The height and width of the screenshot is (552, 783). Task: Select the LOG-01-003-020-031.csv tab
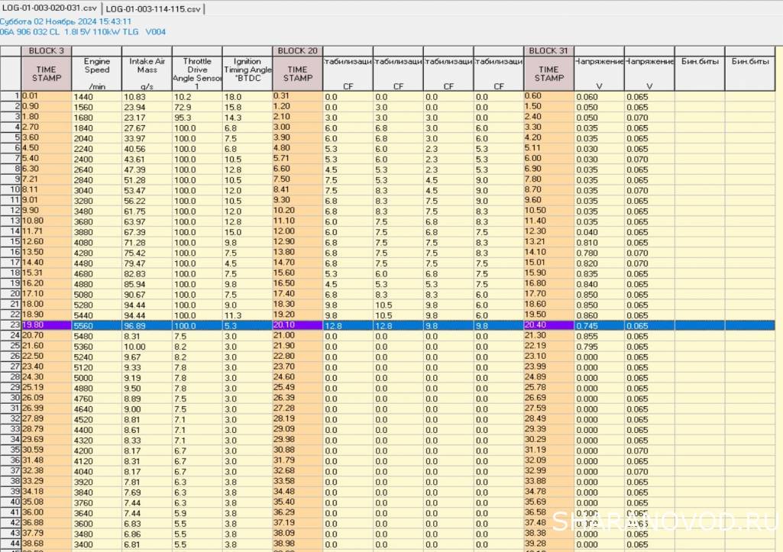point(50,8)
